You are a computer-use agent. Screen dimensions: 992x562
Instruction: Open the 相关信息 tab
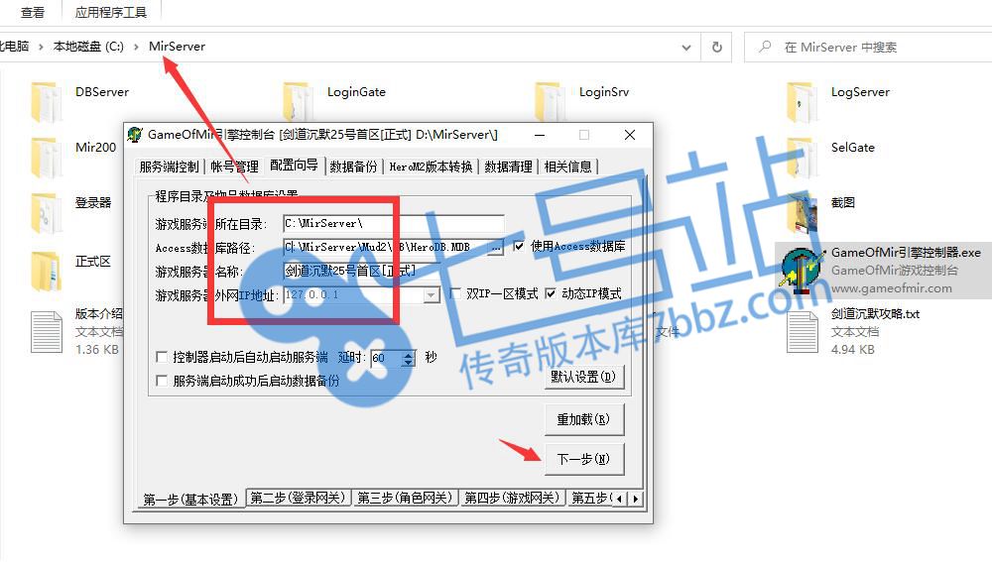tap(567, 167)
